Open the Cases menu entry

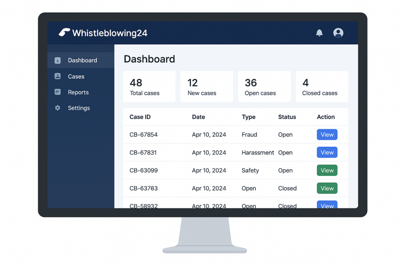coord(76,76)
